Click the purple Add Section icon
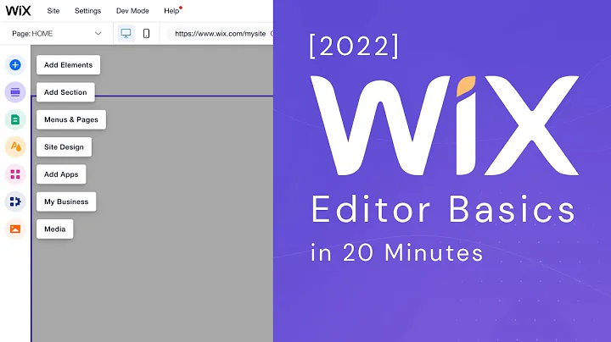611x342 pixels. click(15, 92)
